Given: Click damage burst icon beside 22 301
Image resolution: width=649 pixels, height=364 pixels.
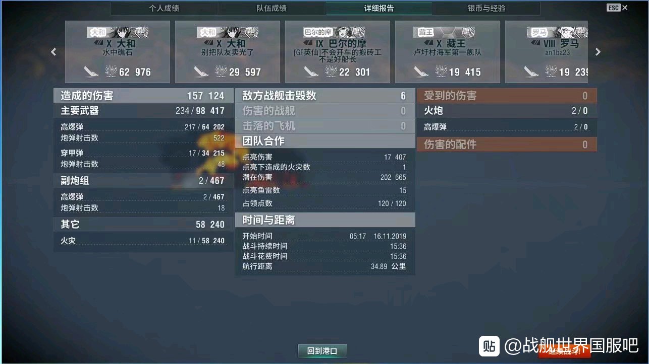Looking at the screenshot, I should point(331,71).
